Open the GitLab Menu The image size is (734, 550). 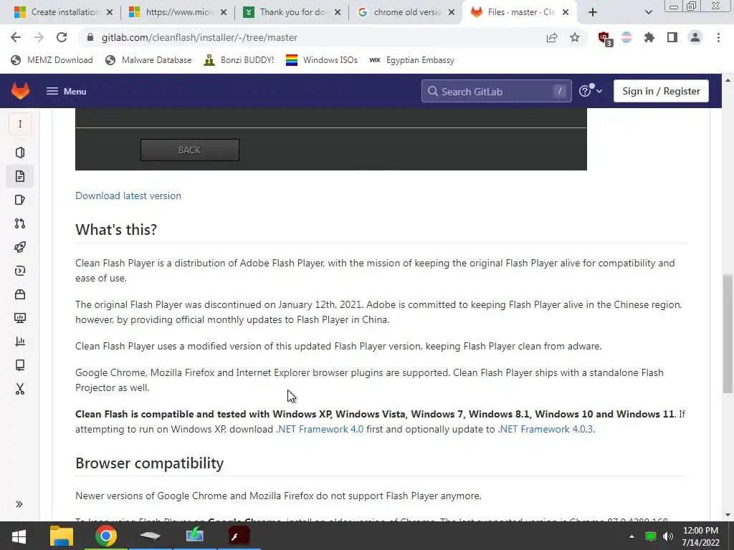[66, 91]
